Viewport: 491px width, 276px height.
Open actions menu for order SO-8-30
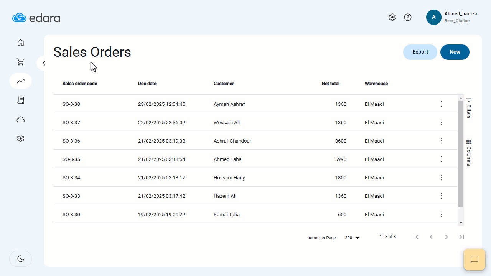tap(441, 214)
